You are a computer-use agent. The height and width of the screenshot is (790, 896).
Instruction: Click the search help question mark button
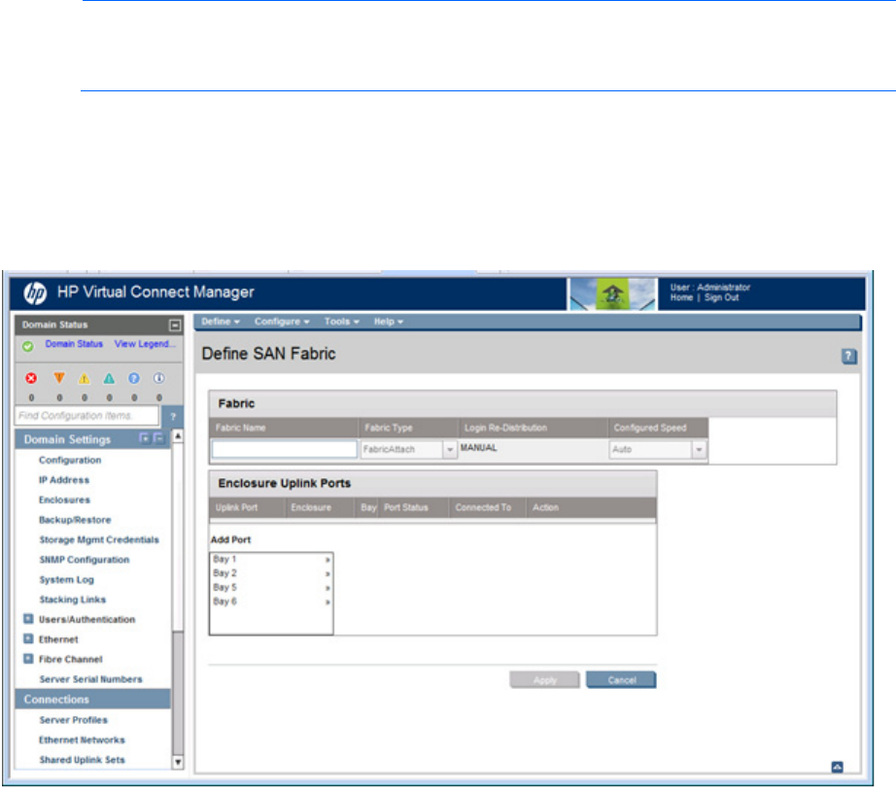[x=173, y=417]
